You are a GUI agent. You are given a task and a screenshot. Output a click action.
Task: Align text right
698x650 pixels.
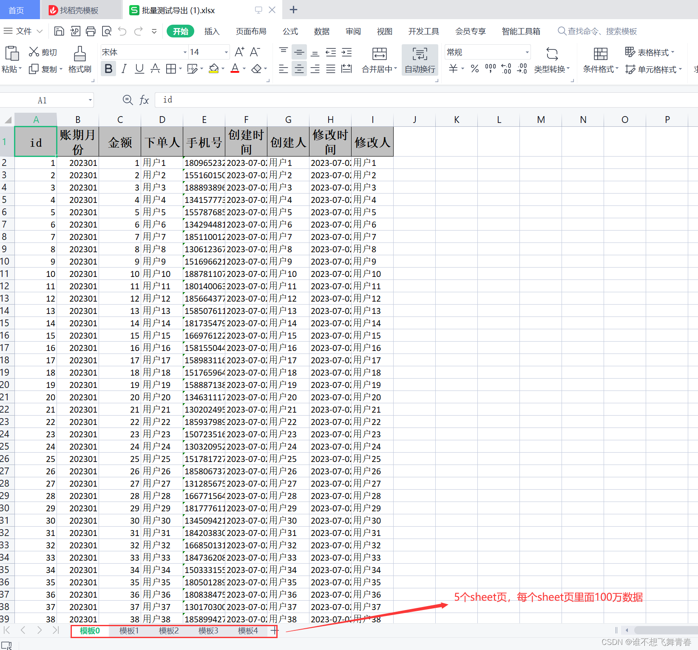pos(315,68)
